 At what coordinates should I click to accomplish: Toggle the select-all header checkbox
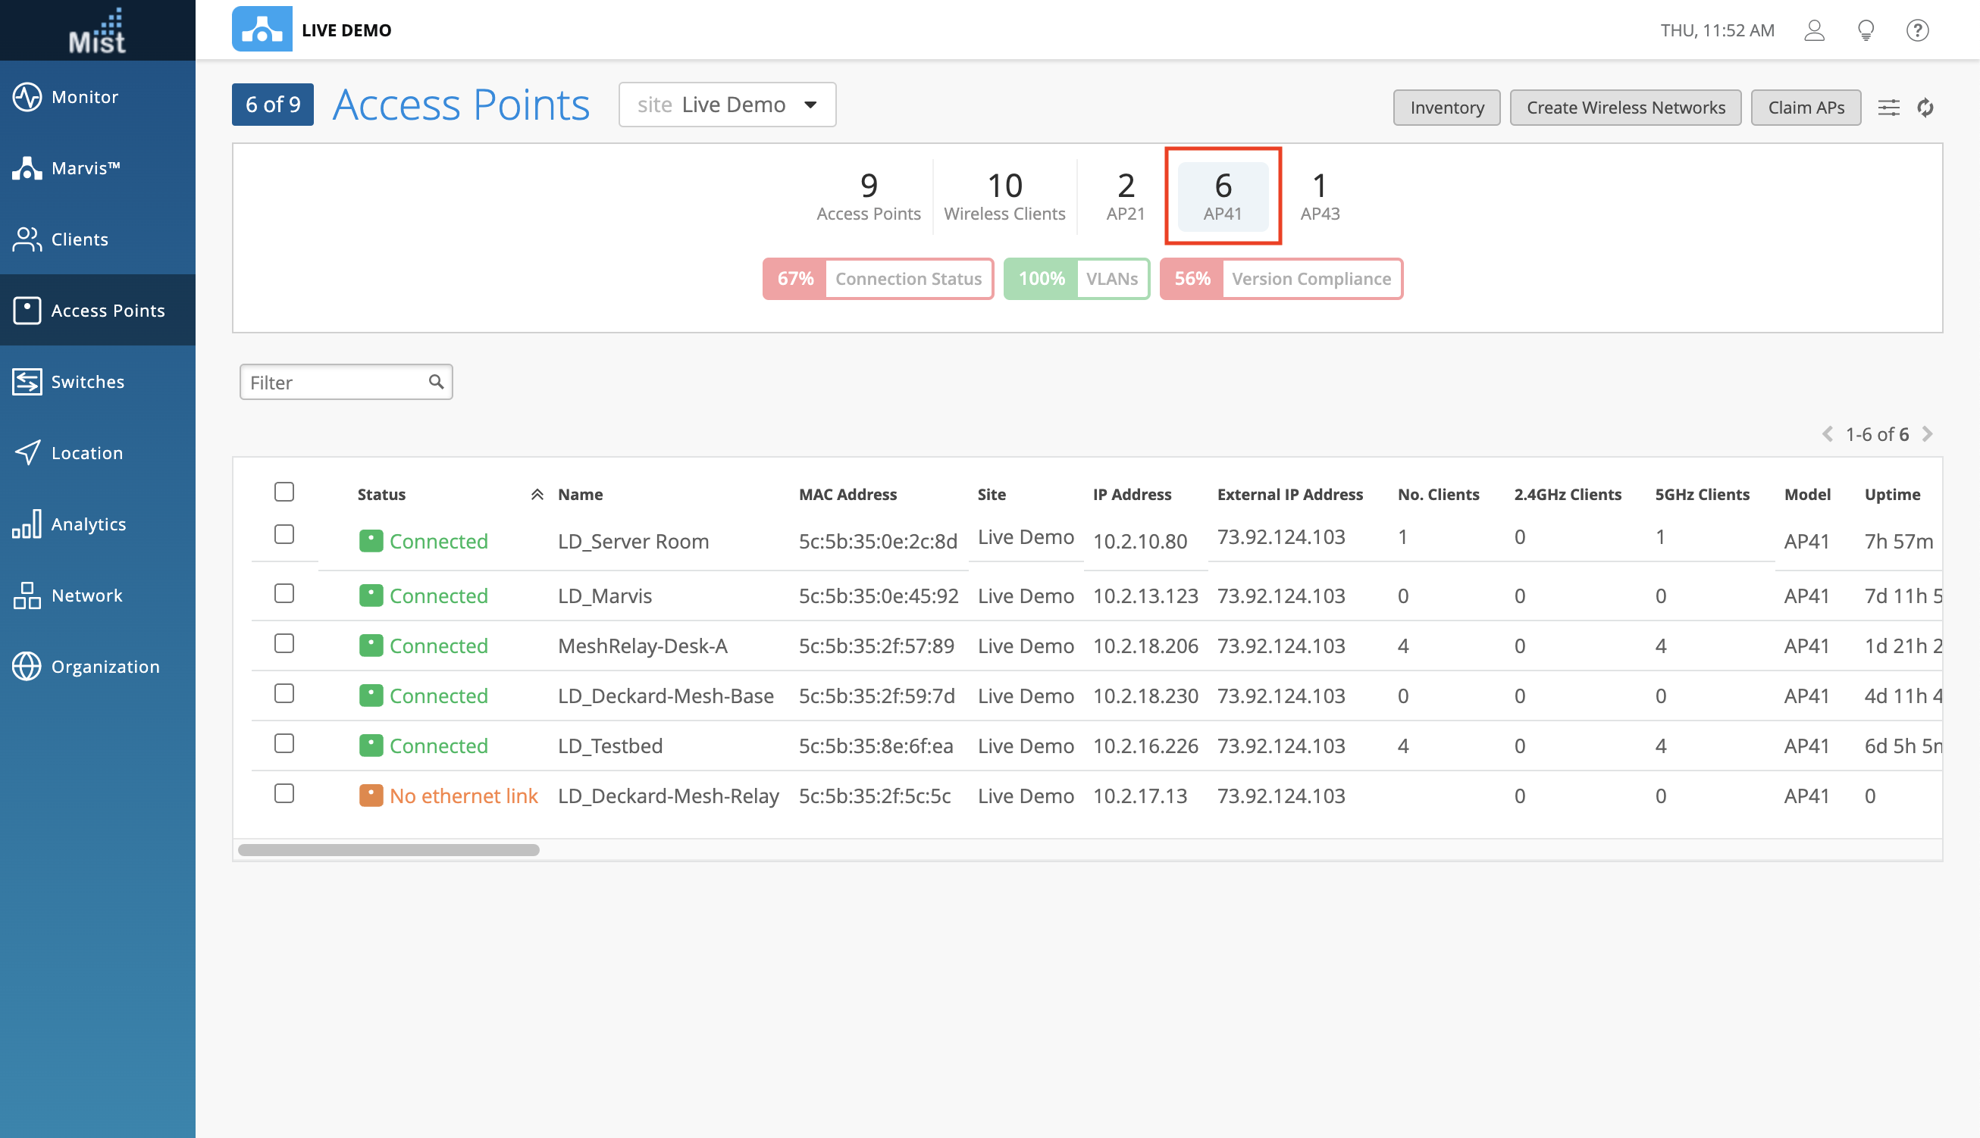click(x=284, y=492)
